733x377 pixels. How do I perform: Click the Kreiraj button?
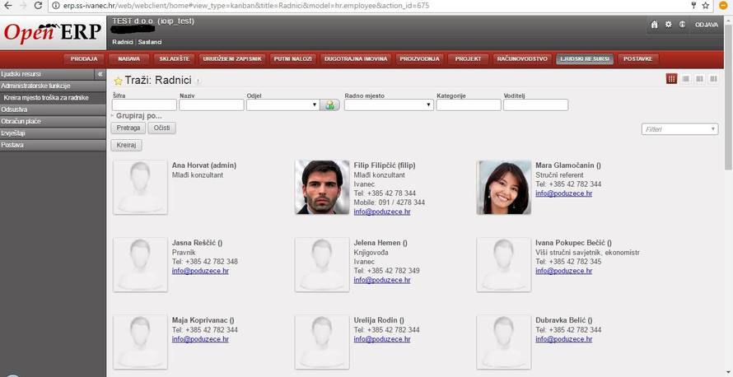[x=126, y=145]
